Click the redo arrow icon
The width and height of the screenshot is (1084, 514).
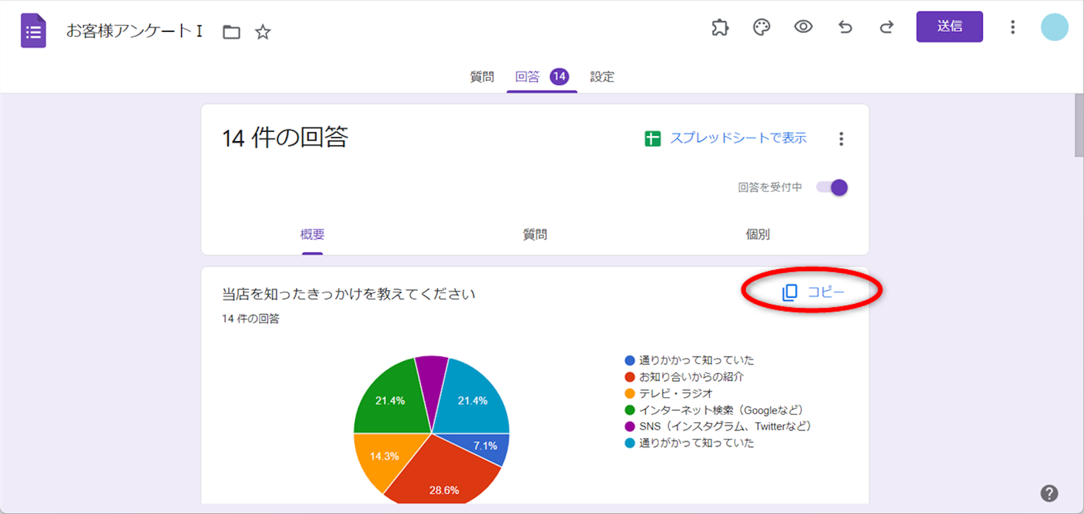click(887, 27)
